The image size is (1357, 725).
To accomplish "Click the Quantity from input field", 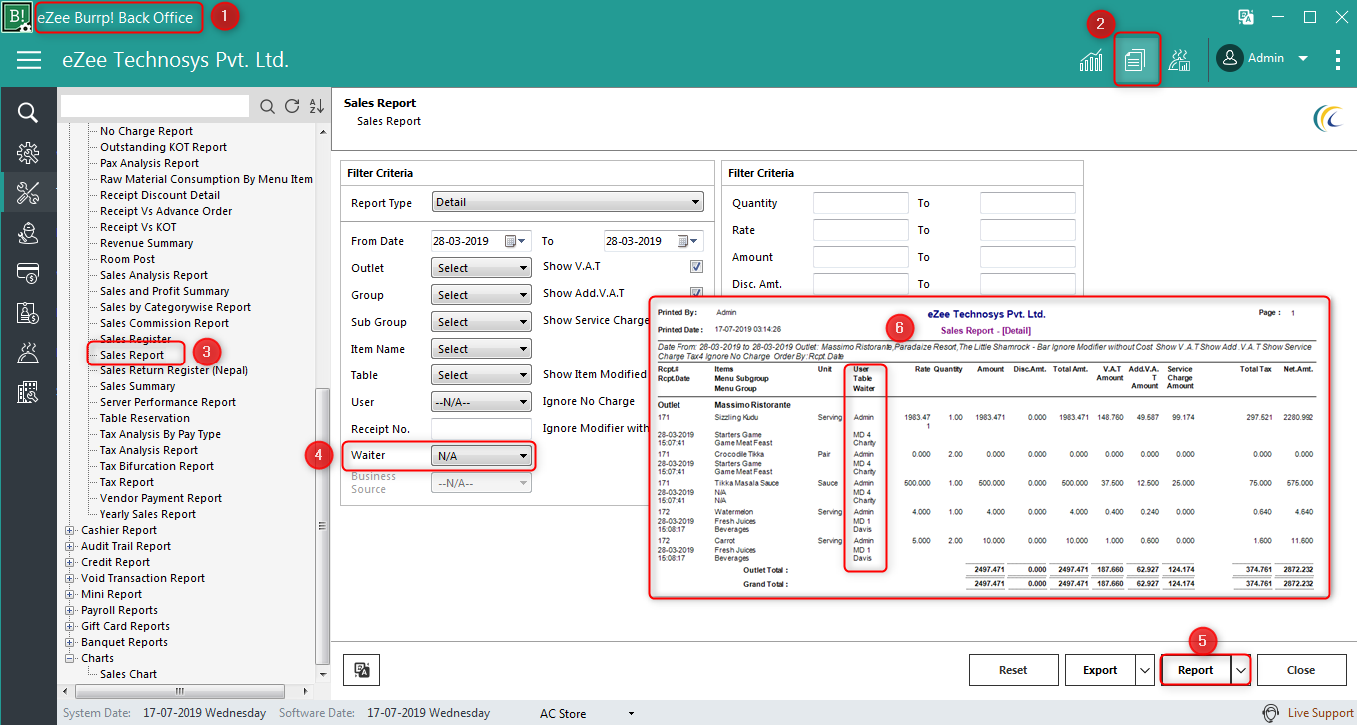I will (861, 203).
